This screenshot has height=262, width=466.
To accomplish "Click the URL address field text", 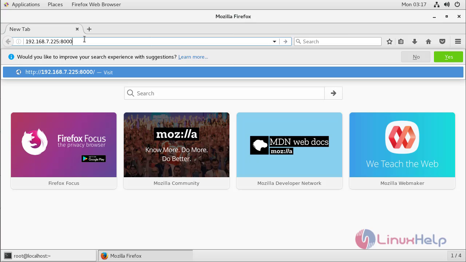I will pyautogui.click(x=49, y=41).
